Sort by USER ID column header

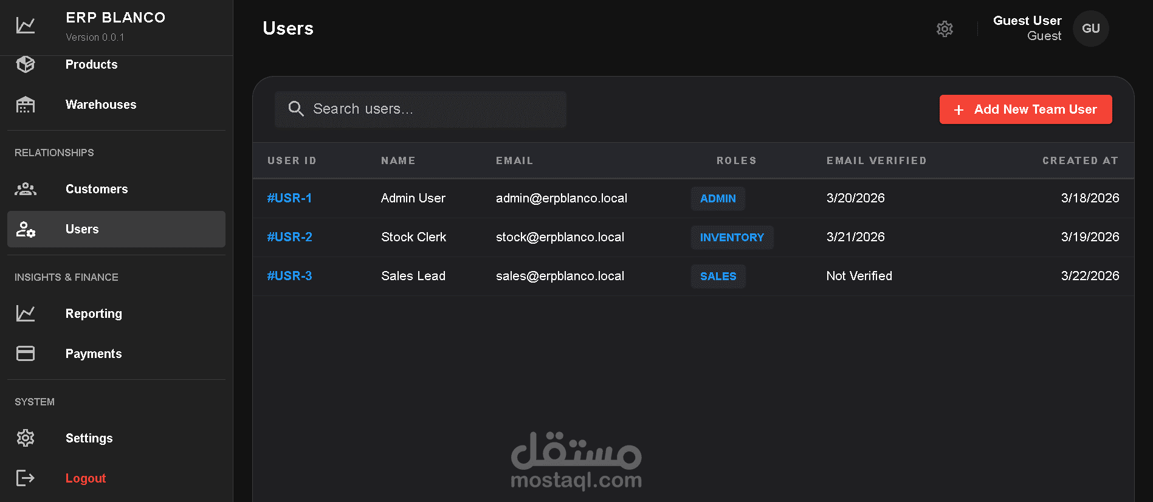click(292, 160)
